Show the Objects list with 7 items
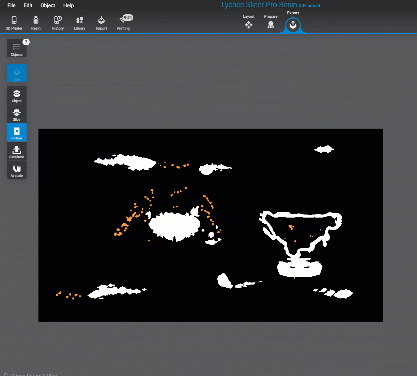 coord(16,48)
